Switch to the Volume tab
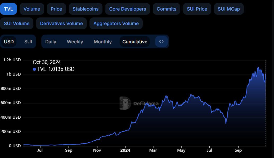274x158 pixels. pos(32,9)
